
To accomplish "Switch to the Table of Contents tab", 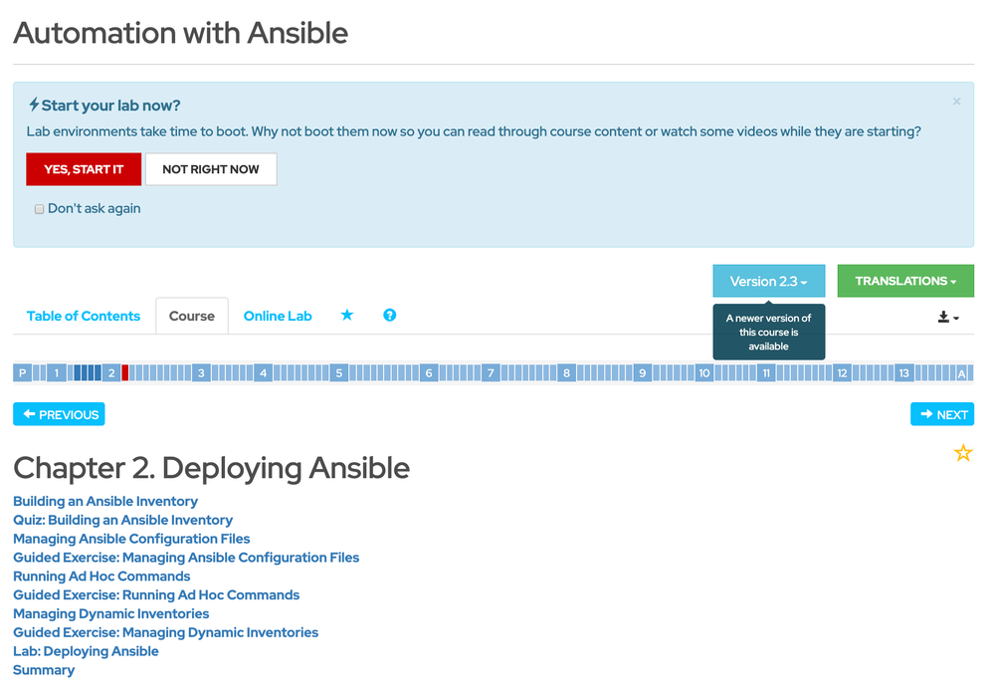I will click(84, 317).
